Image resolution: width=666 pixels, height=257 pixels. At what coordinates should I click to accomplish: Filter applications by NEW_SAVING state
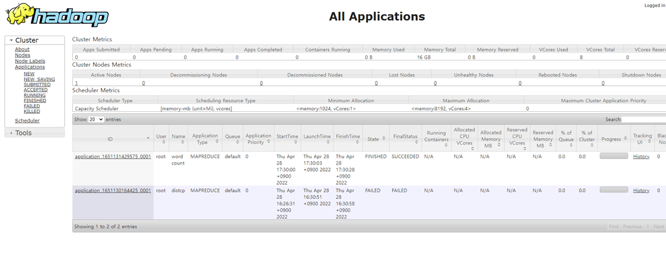tap(39, 79)
